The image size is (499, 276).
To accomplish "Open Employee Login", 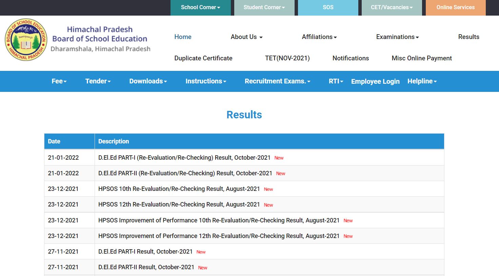I will (375, 81).
